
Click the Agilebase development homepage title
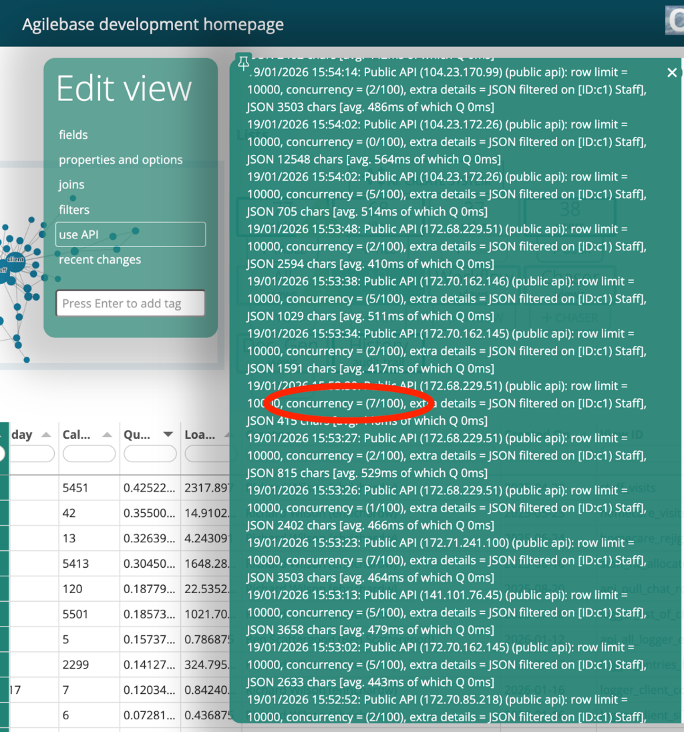coord(152,24)
